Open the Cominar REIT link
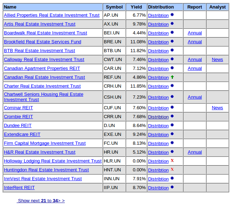232x204 pixels. pos(18,108)
